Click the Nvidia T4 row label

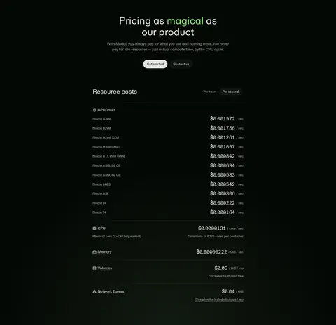click(99, 212)
